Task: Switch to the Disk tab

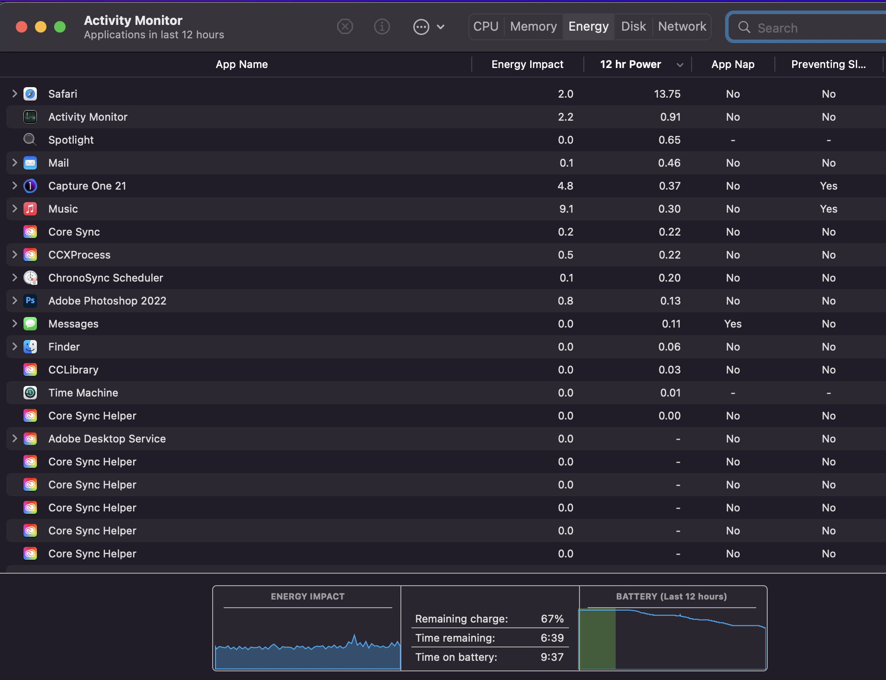Action: [633, 27]
